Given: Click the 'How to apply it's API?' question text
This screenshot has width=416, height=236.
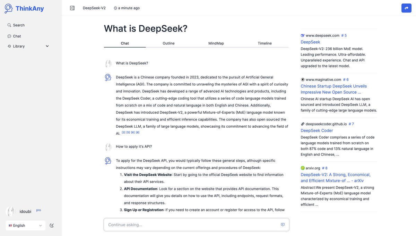Looking at the screenshot, I should point(134,146).
